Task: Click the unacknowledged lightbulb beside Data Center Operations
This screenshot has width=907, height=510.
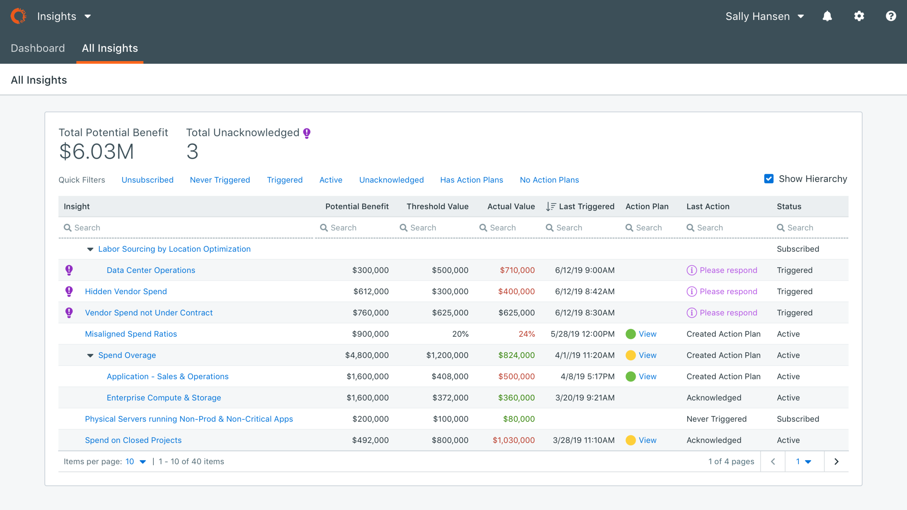Action: [x=69, y=270]
